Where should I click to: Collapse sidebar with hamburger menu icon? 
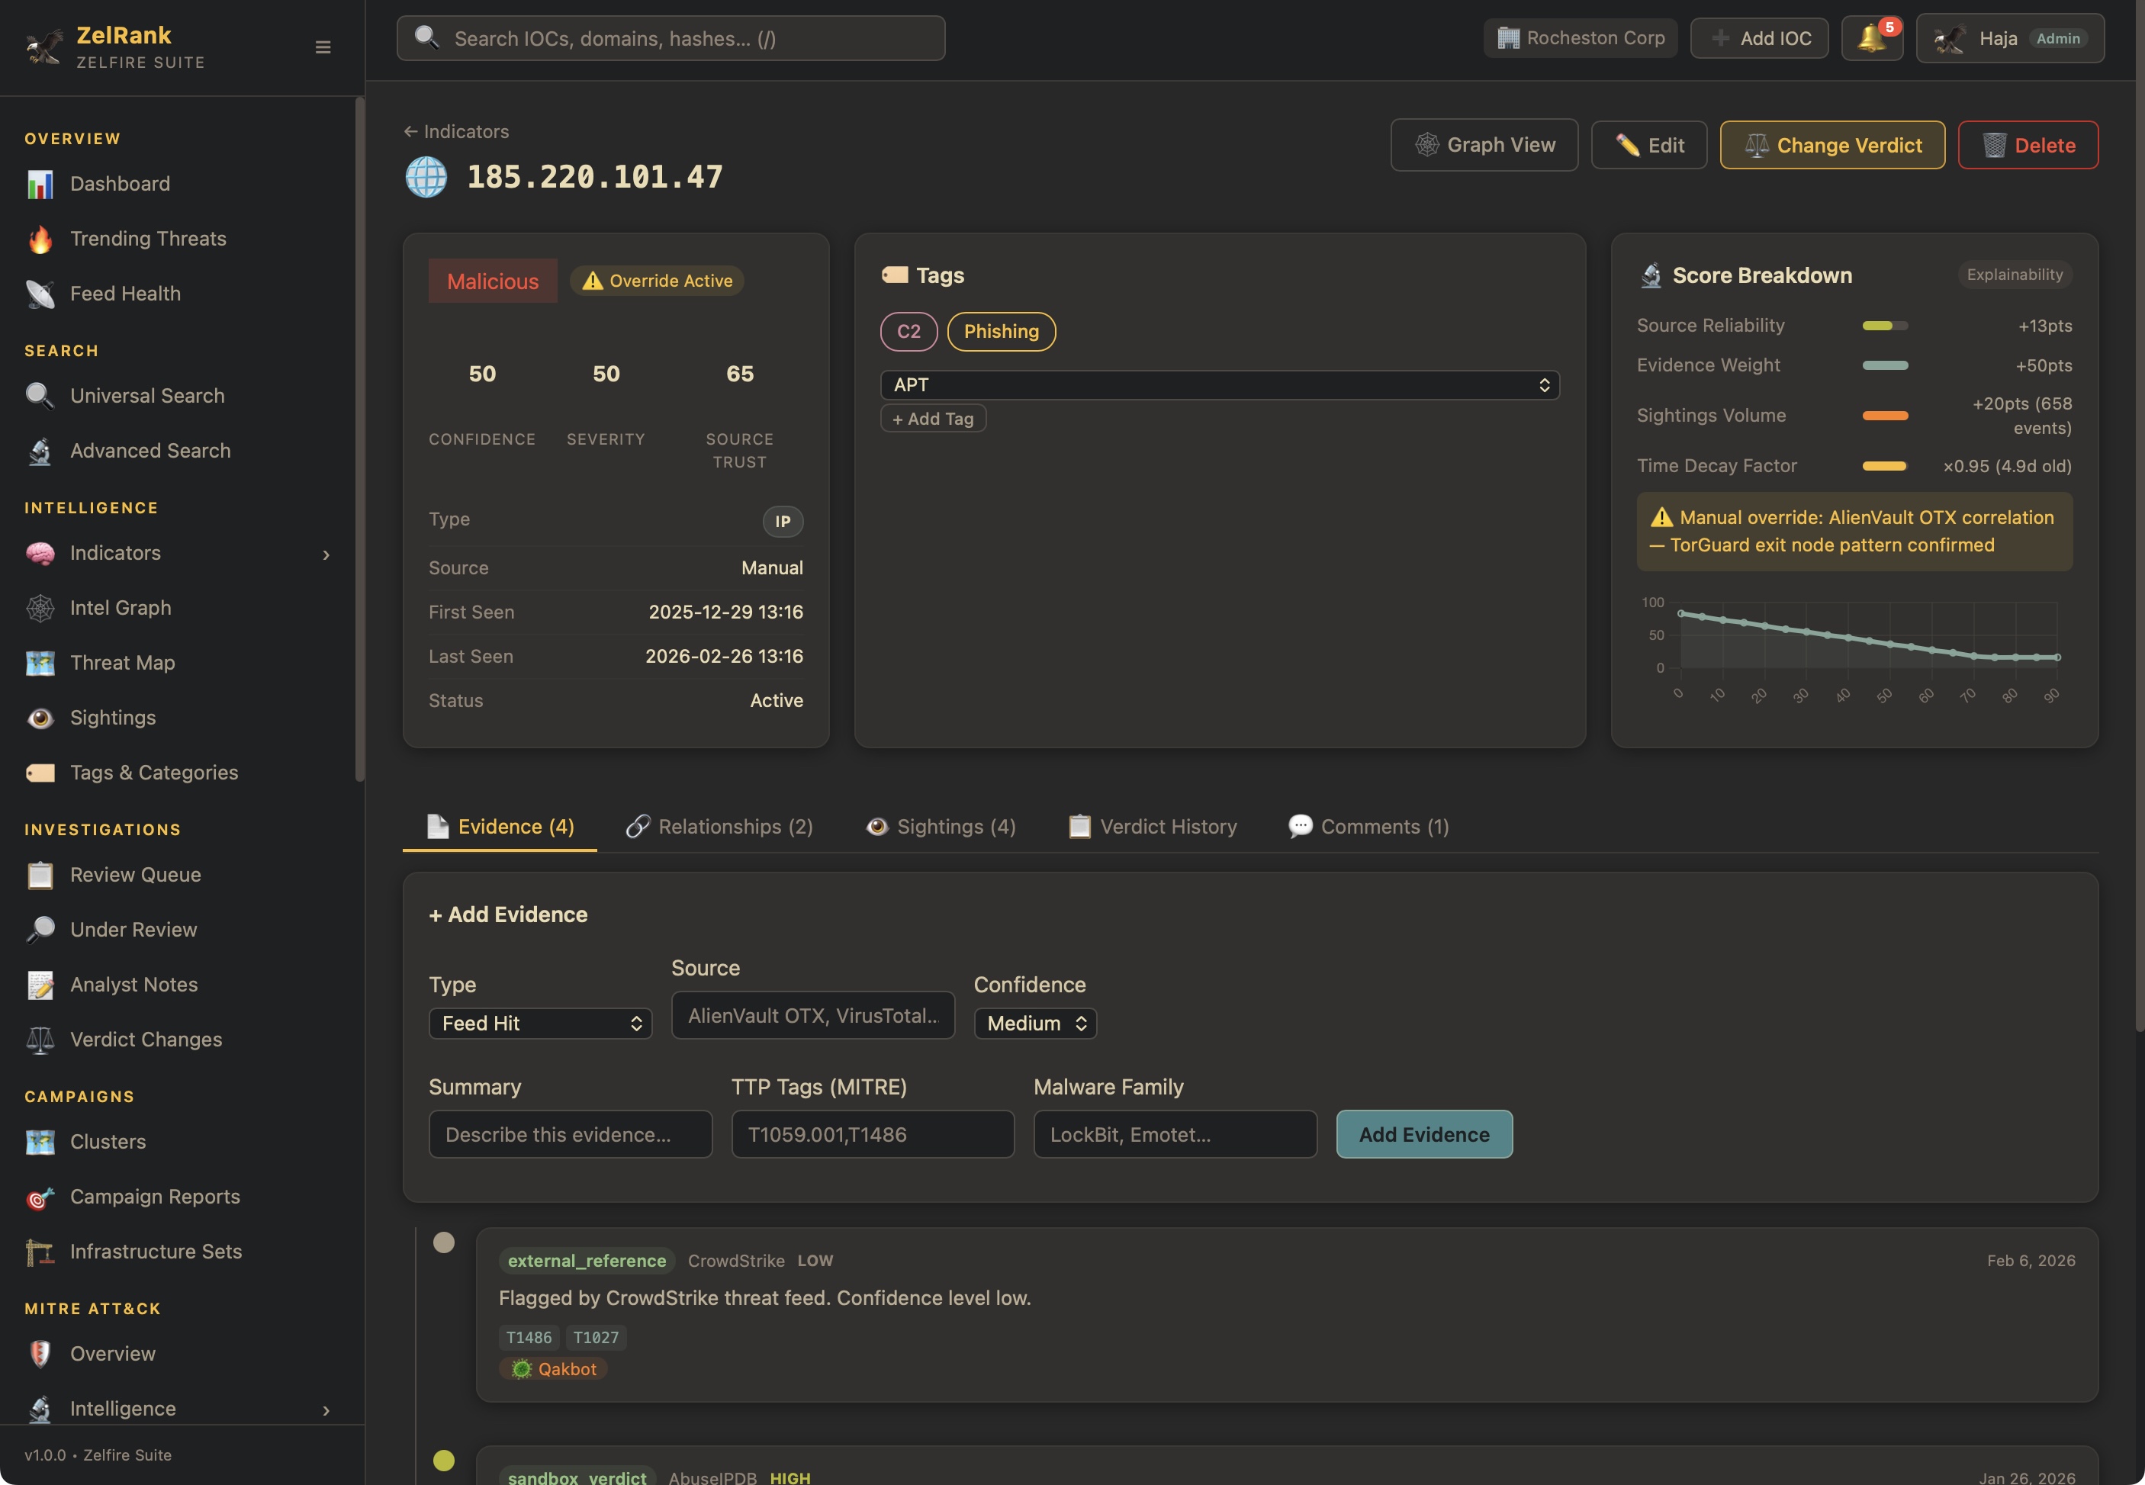(x=323, y=47)
